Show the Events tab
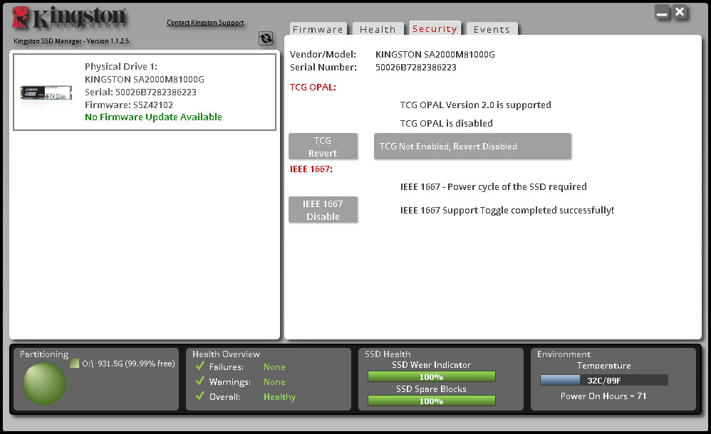This screenshot has width=711, height=434. (x=492, y=29)
